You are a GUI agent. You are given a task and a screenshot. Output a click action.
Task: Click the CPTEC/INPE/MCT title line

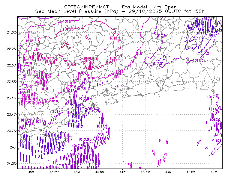120,7
